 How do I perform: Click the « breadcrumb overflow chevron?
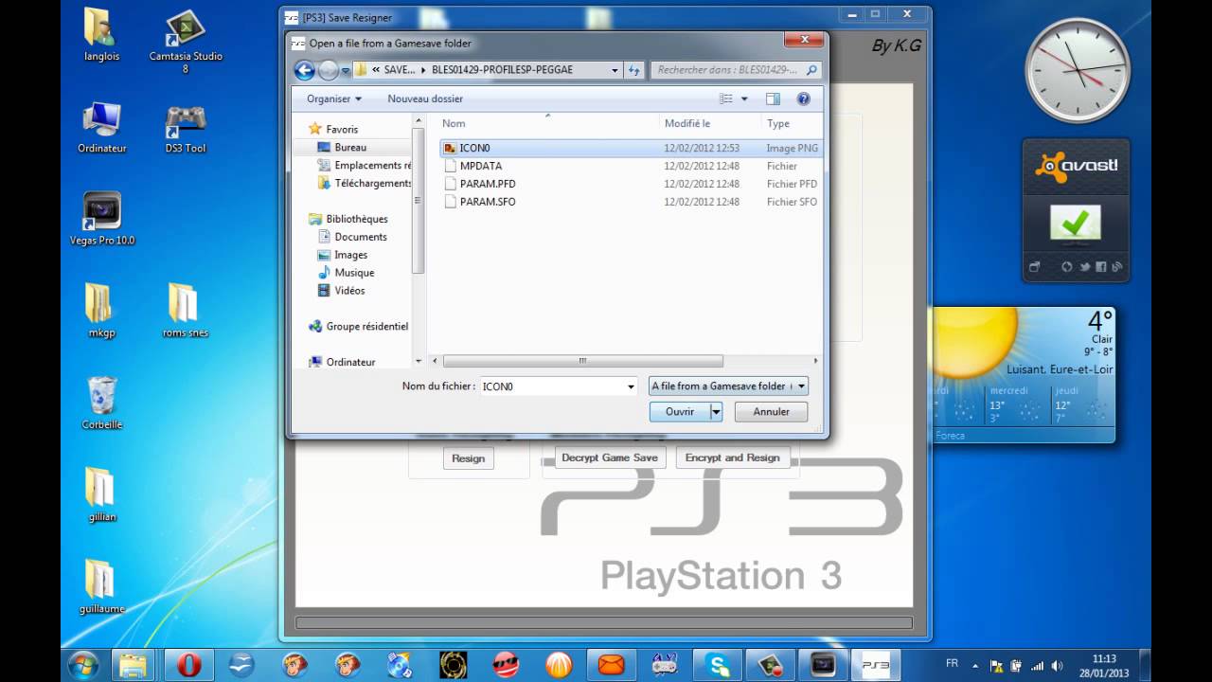click(376, 70)
